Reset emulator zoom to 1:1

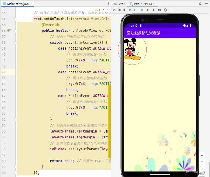(202, 167)
